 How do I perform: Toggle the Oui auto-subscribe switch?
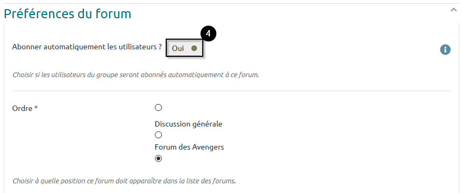pyautogui.click(x=184, y=48)
